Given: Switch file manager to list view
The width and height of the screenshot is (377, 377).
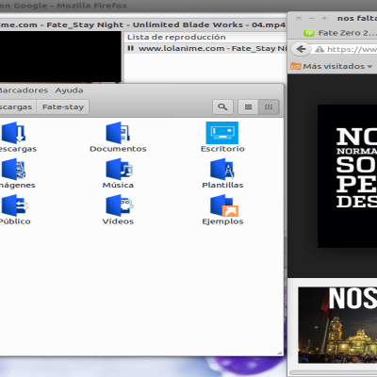Looking at the screenshot, I should coord(248,107).
